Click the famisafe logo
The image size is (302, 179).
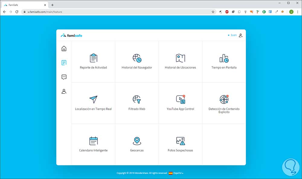click(72, 35)
